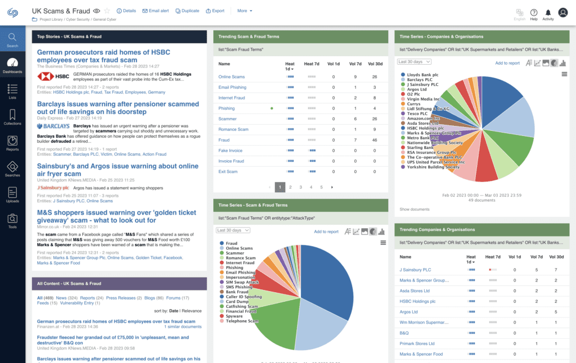Toggle the favorite star beside title
The height and width of the screenshot is (363, 576).
(x=107, y=11)
